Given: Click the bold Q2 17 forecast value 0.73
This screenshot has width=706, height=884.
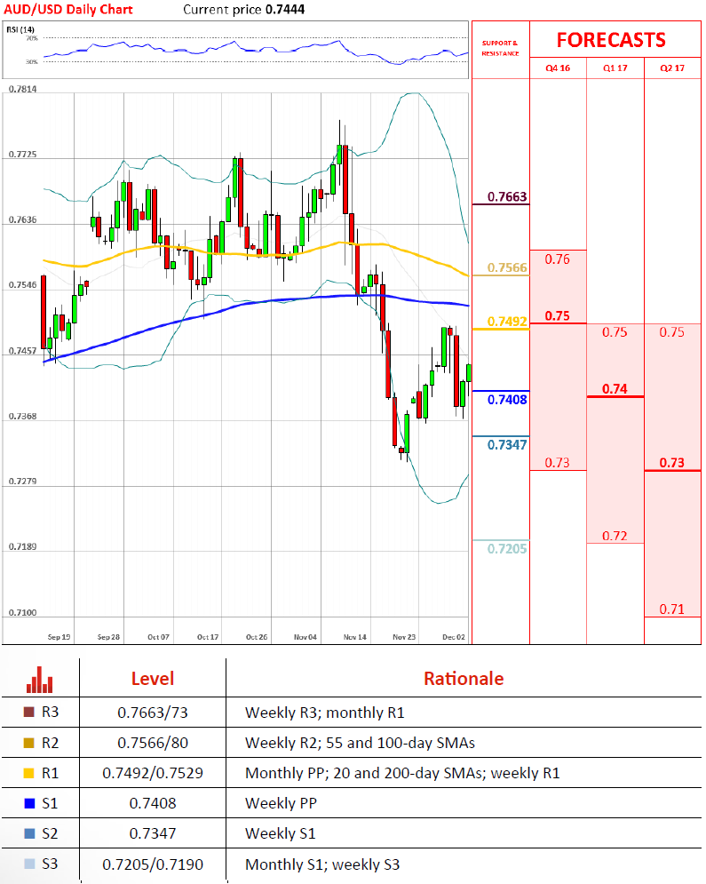Looking at the screenshot, I should click(672, 463).
